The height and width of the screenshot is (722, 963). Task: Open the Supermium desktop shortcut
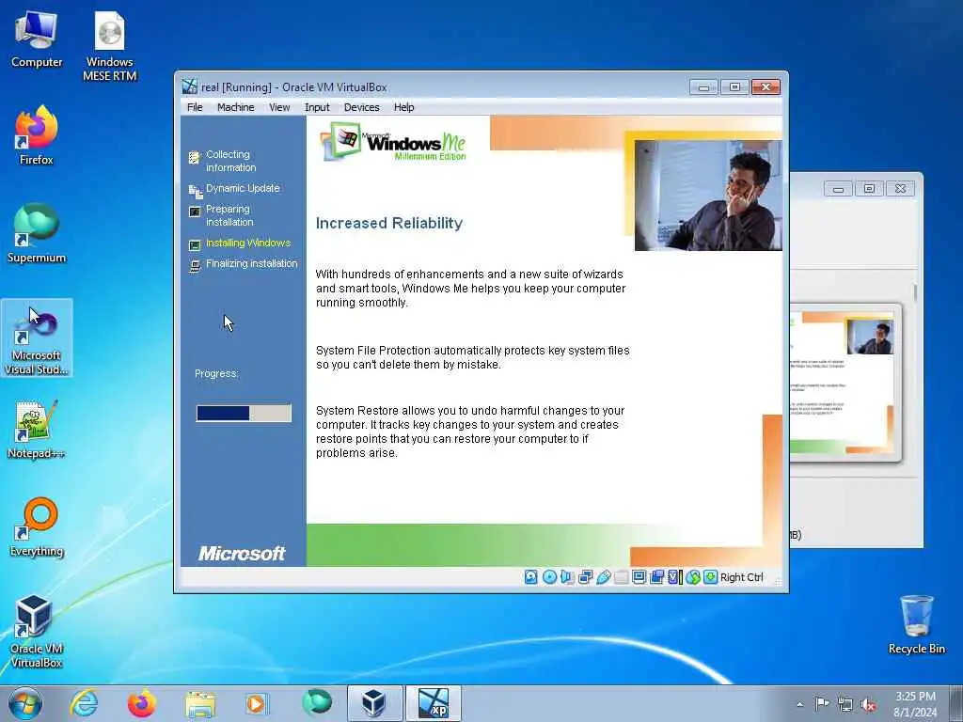click(37, 234)
